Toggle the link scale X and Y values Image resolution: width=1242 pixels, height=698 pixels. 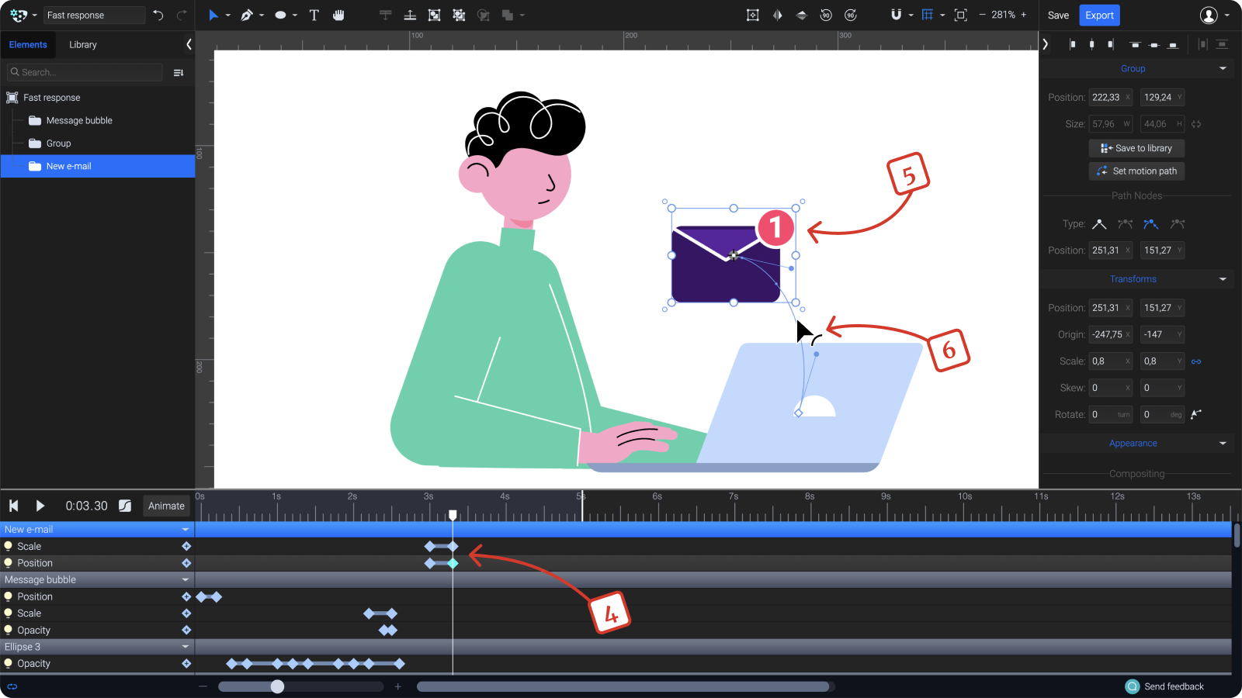click(1195, 361)
